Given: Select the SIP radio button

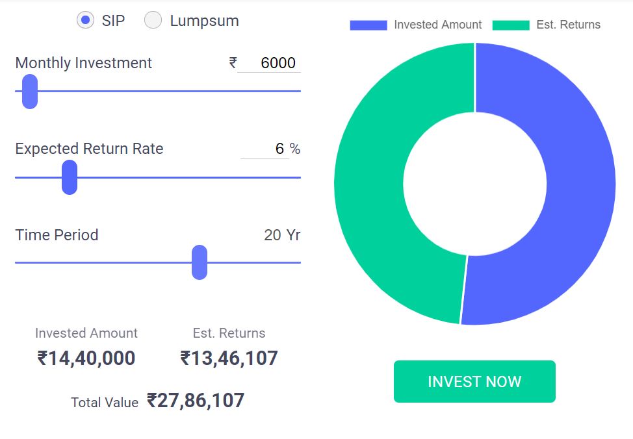Looking at the screenshot, I should coord(85,21).
